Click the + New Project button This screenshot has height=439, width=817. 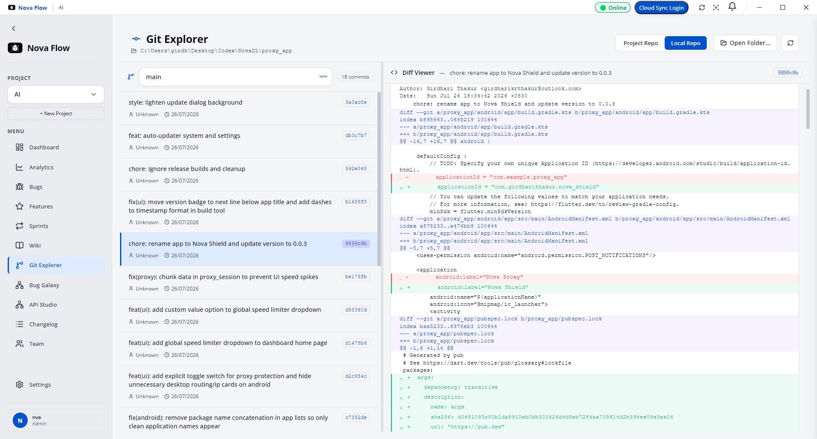tap(56, 114)
